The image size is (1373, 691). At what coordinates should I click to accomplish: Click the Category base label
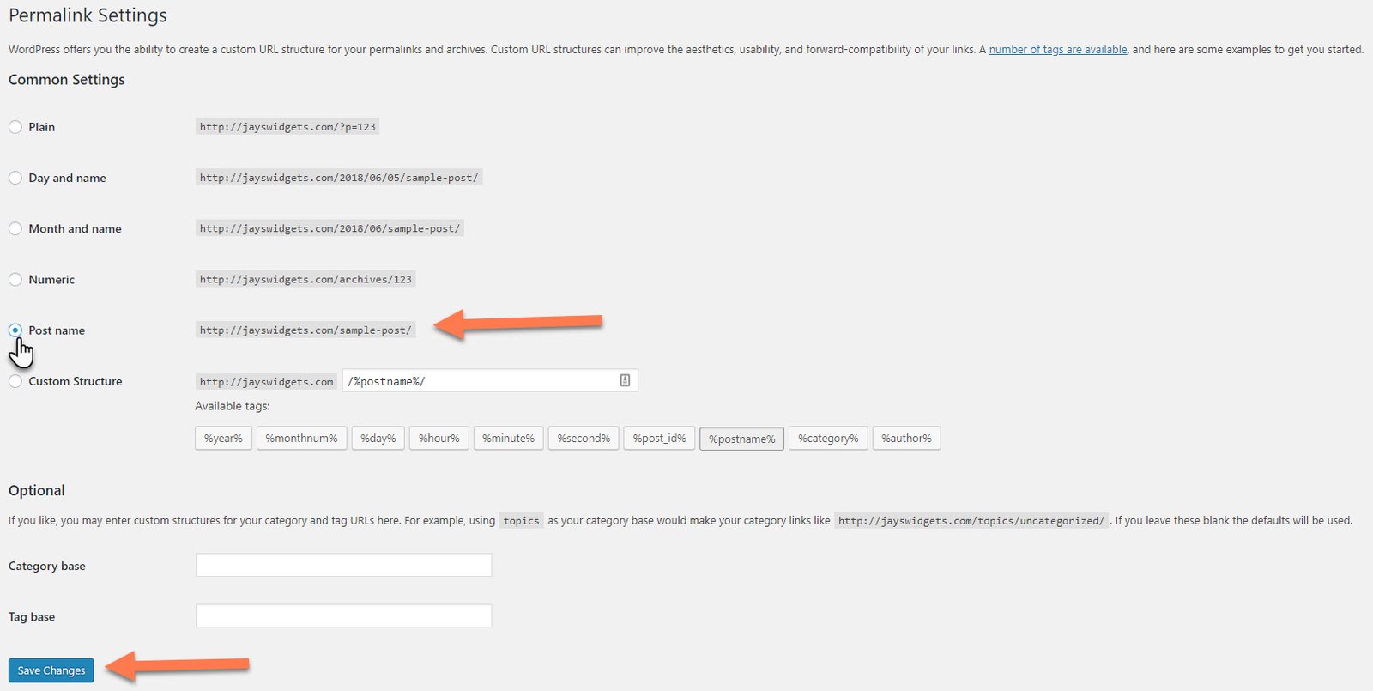pyautogui.click(x=47, y=566)
